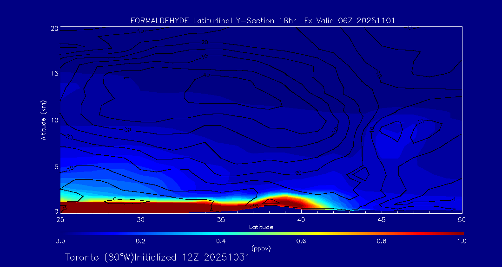The image size is (502, 267).
Task: Click the Toronto (80°W) initialization caption
Action: pos(157,257)
